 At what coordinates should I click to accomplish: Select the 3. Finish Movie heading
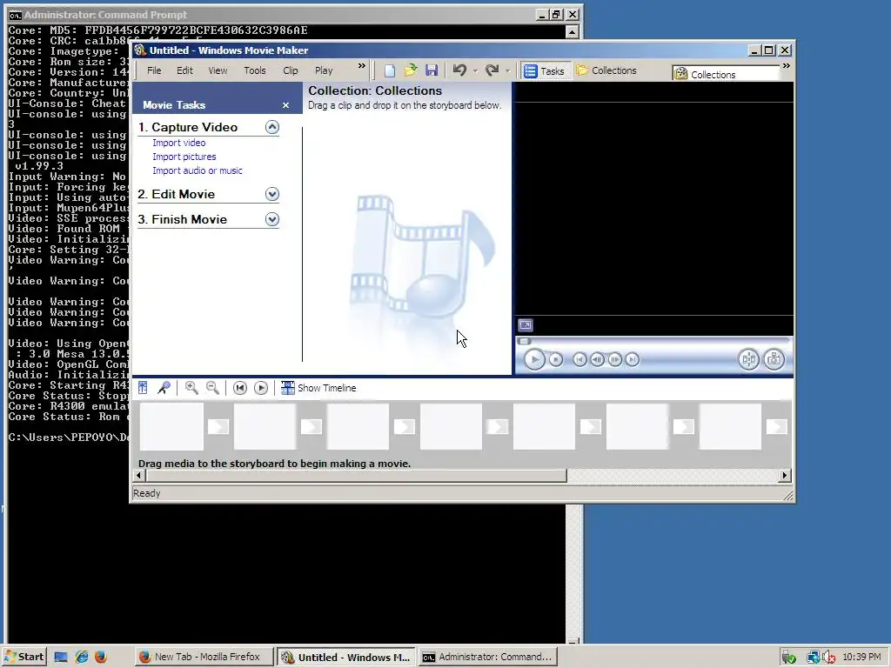(x=183, y=219)
